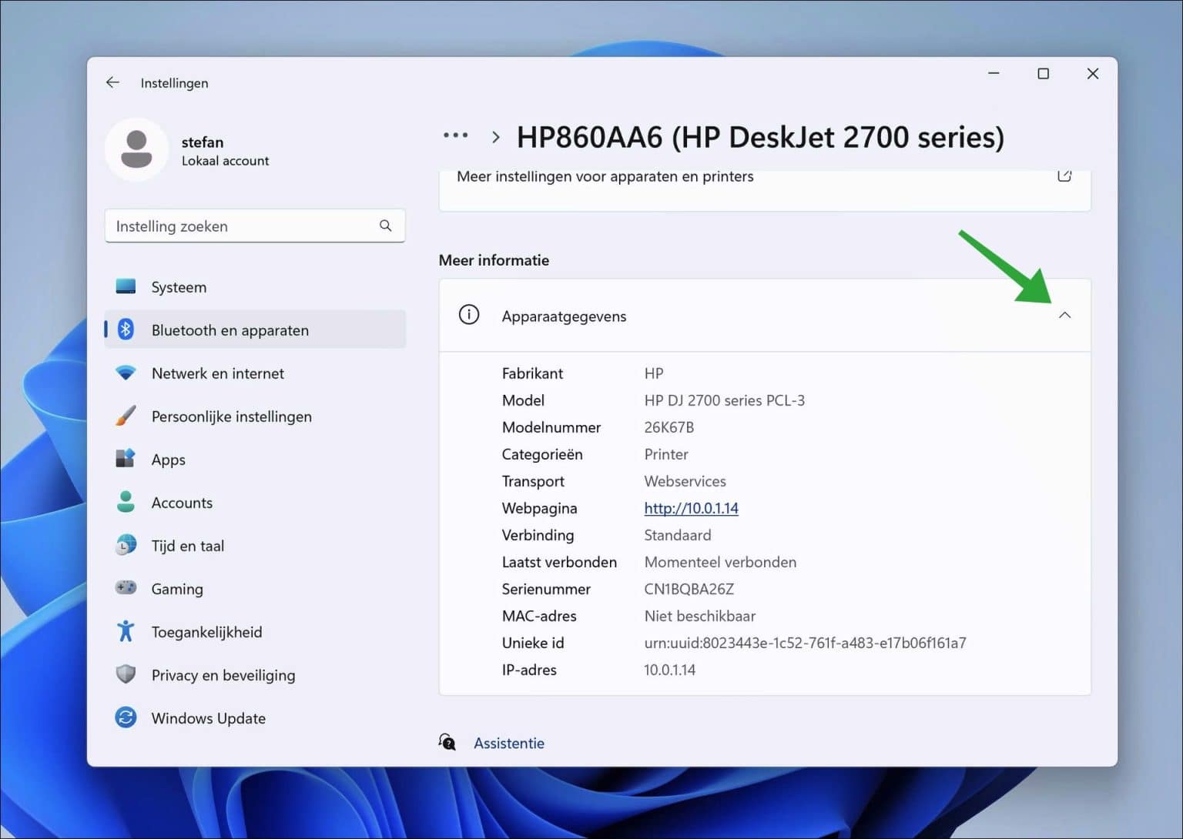Click the Assistentie link
Image resolution: width=1183 pixels, height=839 pixels.
coord(508,743)
